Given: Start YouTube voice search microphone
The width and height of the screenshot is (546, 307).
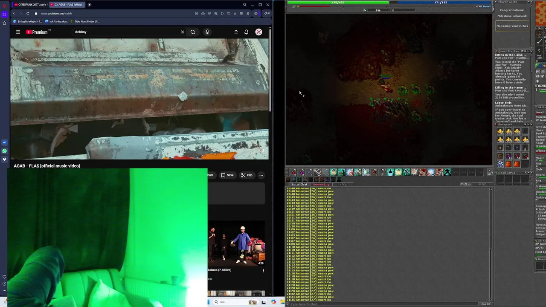Looking at the screenshot, I should tap(207, 32).
